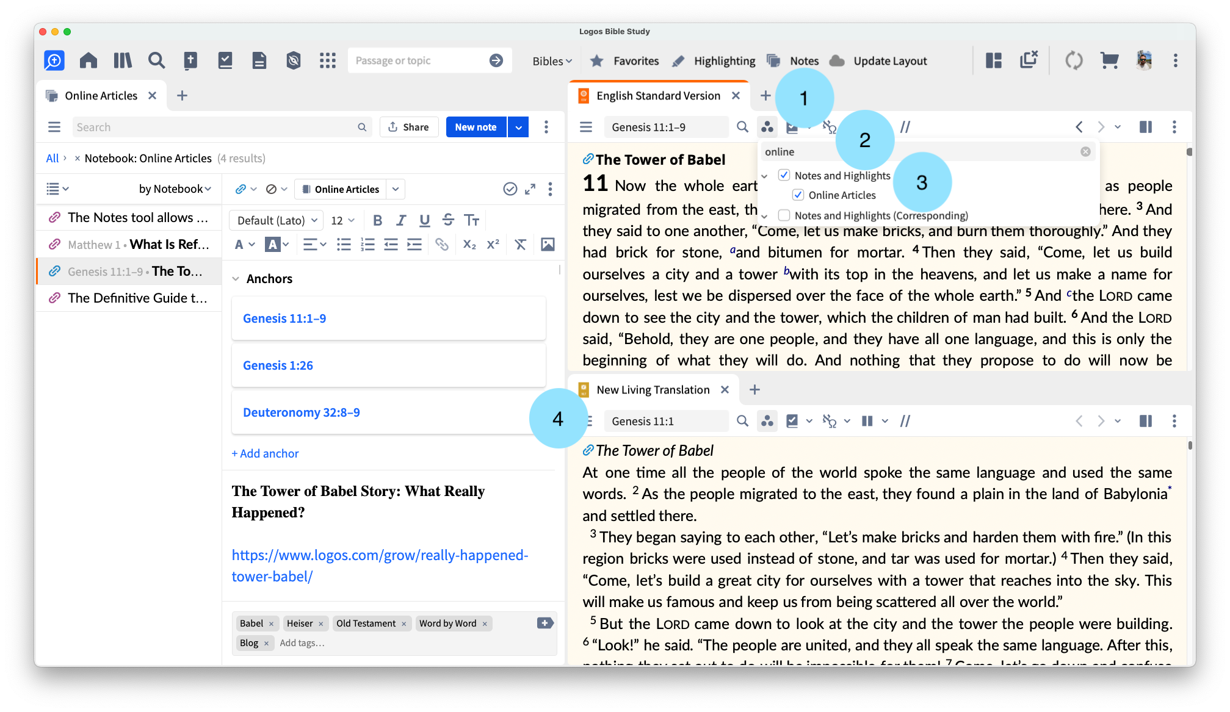Enable Notes and Highlights (Corresponding) checkbox
The width and height of the screenshot is (1230, 712).
[784, 215]
